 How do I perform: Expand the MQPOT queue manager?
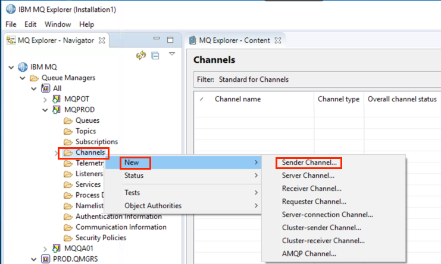45,99
